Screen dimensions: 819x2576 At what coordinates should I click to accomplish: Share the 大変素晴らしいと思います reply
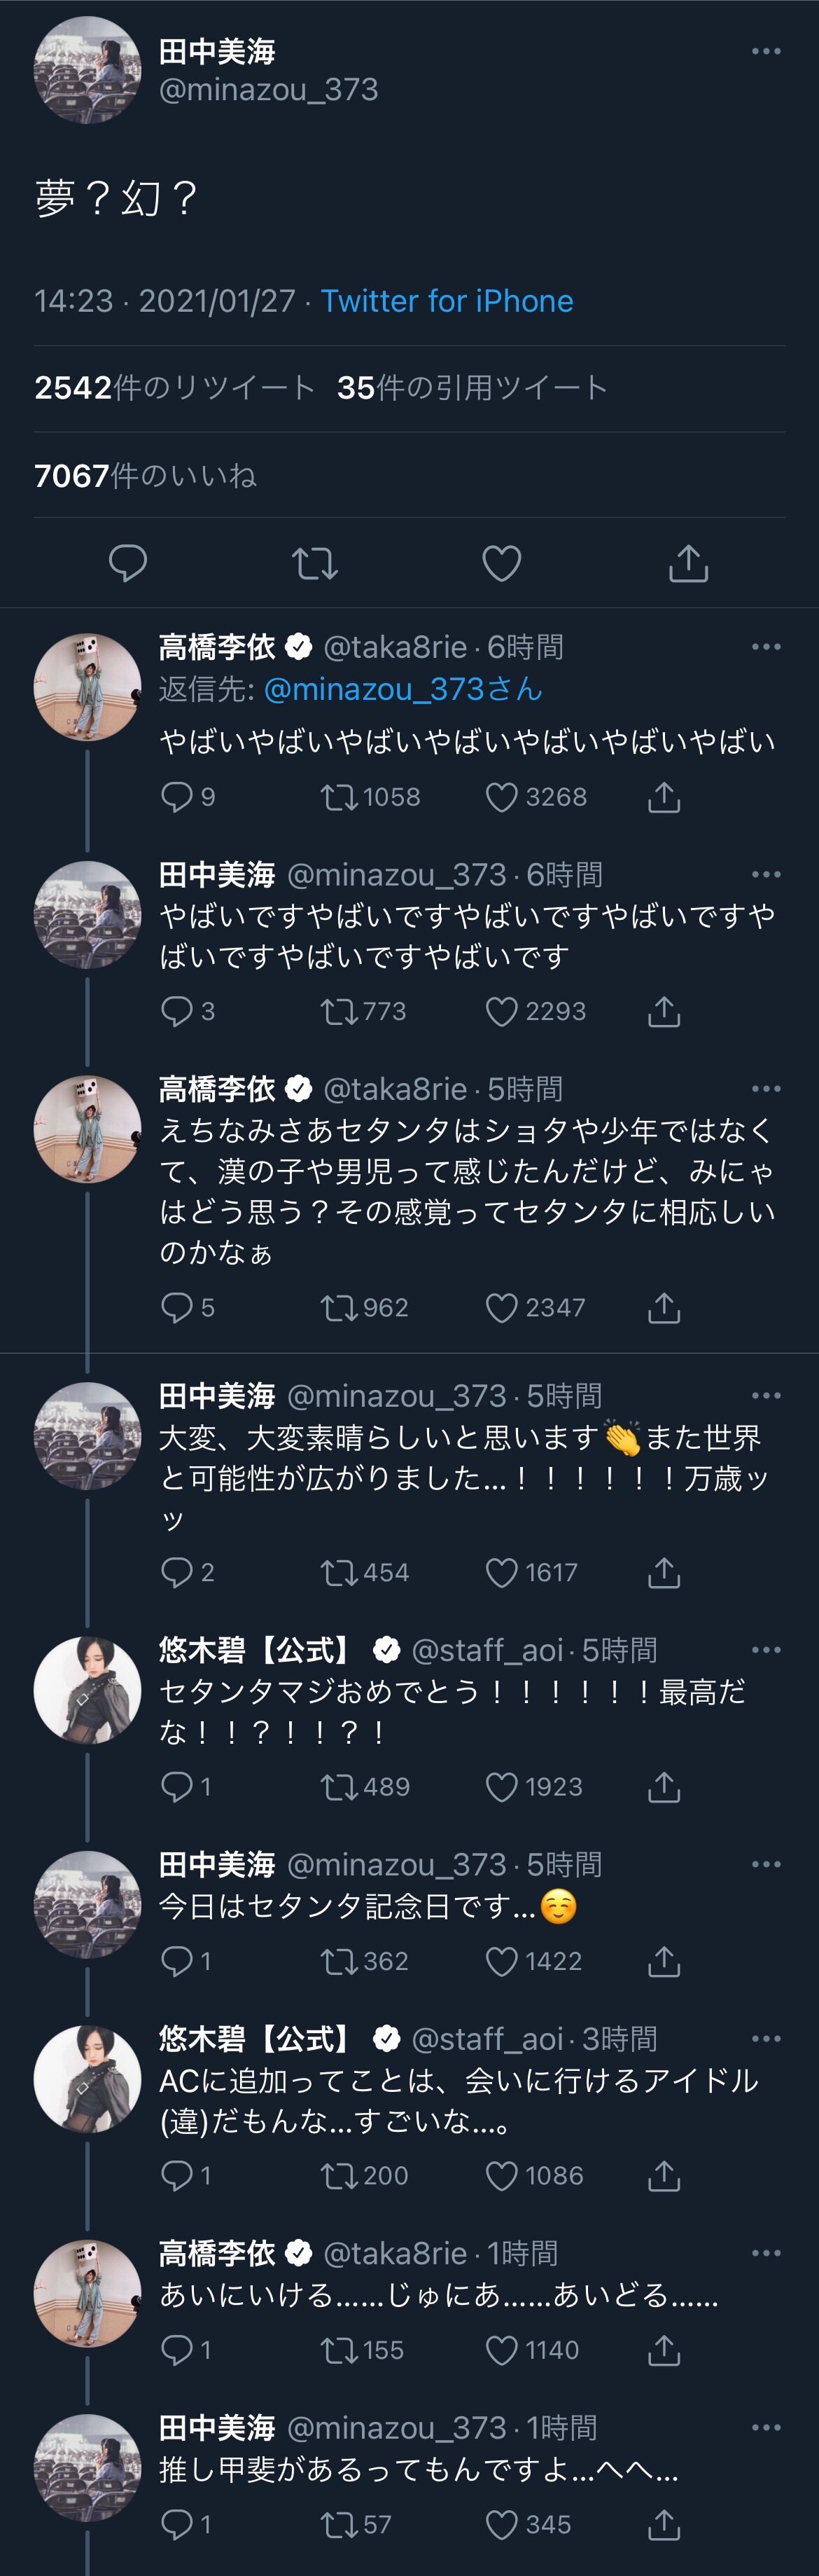pos(664,1573)
